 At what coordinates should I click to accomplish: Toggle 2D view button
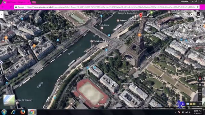(200, 85)
